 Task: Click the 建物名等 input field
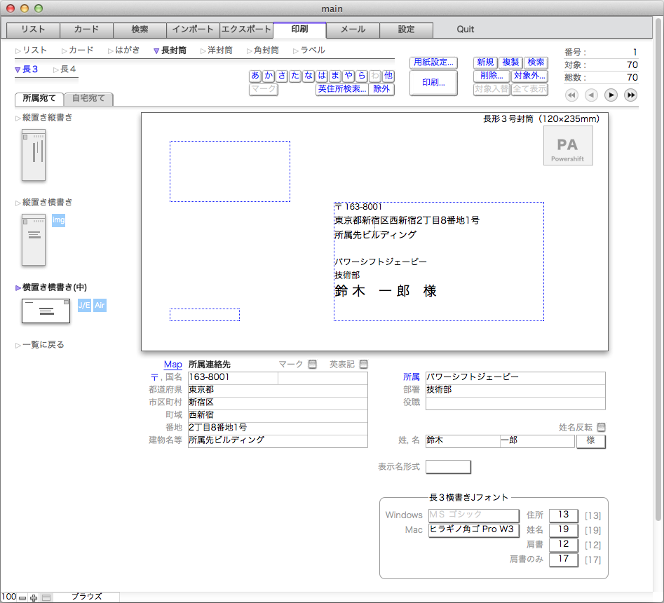(278, 441)
